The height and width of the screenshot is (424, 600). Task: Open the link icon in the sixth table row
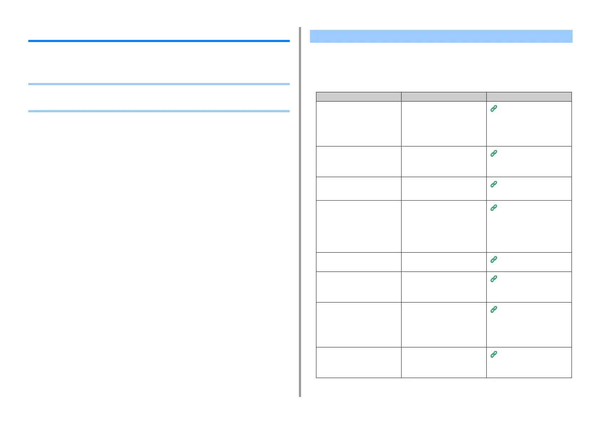click(x=494, y=279)
